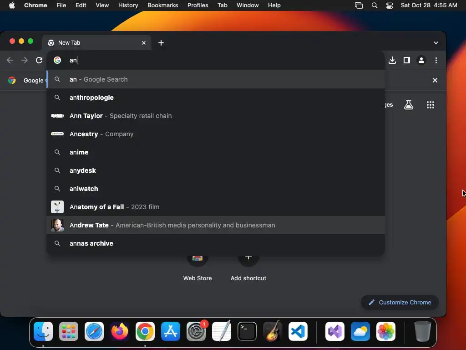
Task: Open the View menu
Action: (102, 5)
